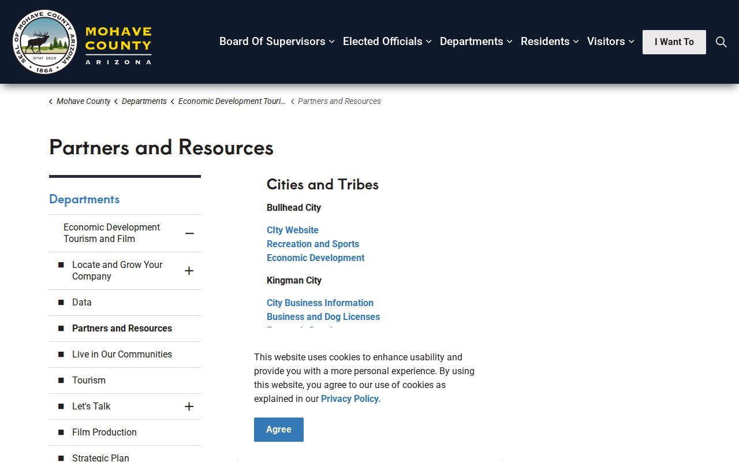Select Data in the sidebar menu
This screenshot has width=739, height=462.
tap(82, 302)
